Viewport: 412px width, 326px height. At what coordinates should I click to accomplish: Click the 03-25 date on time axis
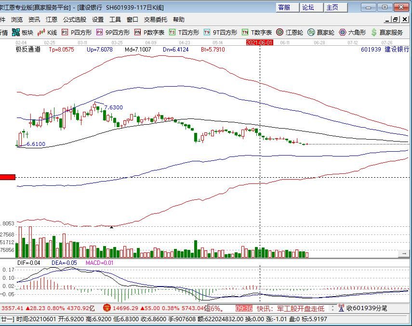[117, 42]
